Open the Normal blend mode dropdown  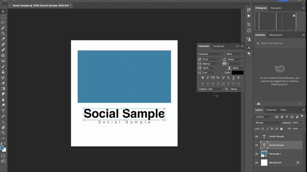point(268,123)
